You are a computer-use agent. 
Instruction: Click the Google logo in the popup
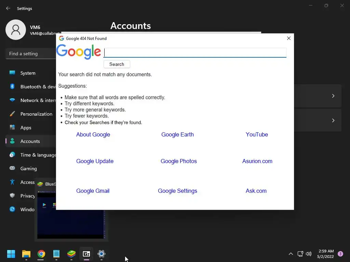(79, 52)
